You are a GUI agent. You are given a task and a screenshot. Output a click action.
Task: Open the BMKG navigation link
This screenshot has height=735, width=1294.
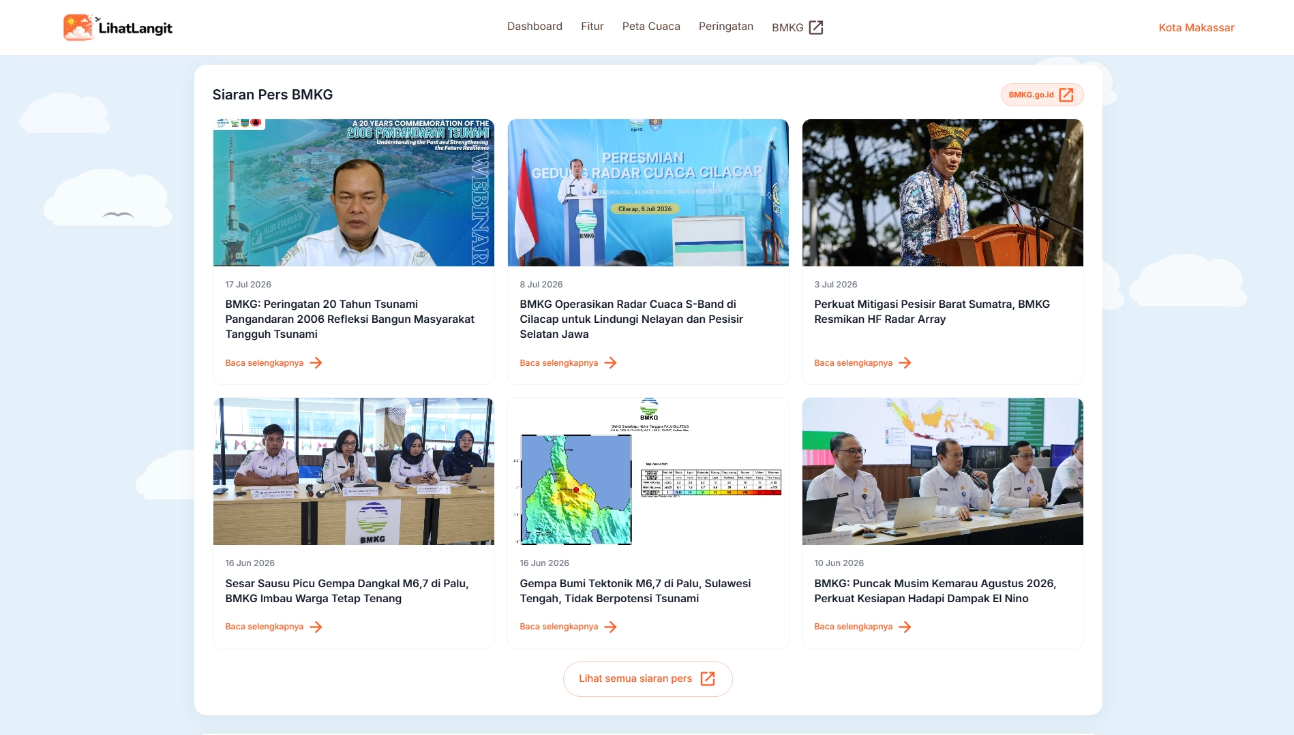click(x=798, y=27)
